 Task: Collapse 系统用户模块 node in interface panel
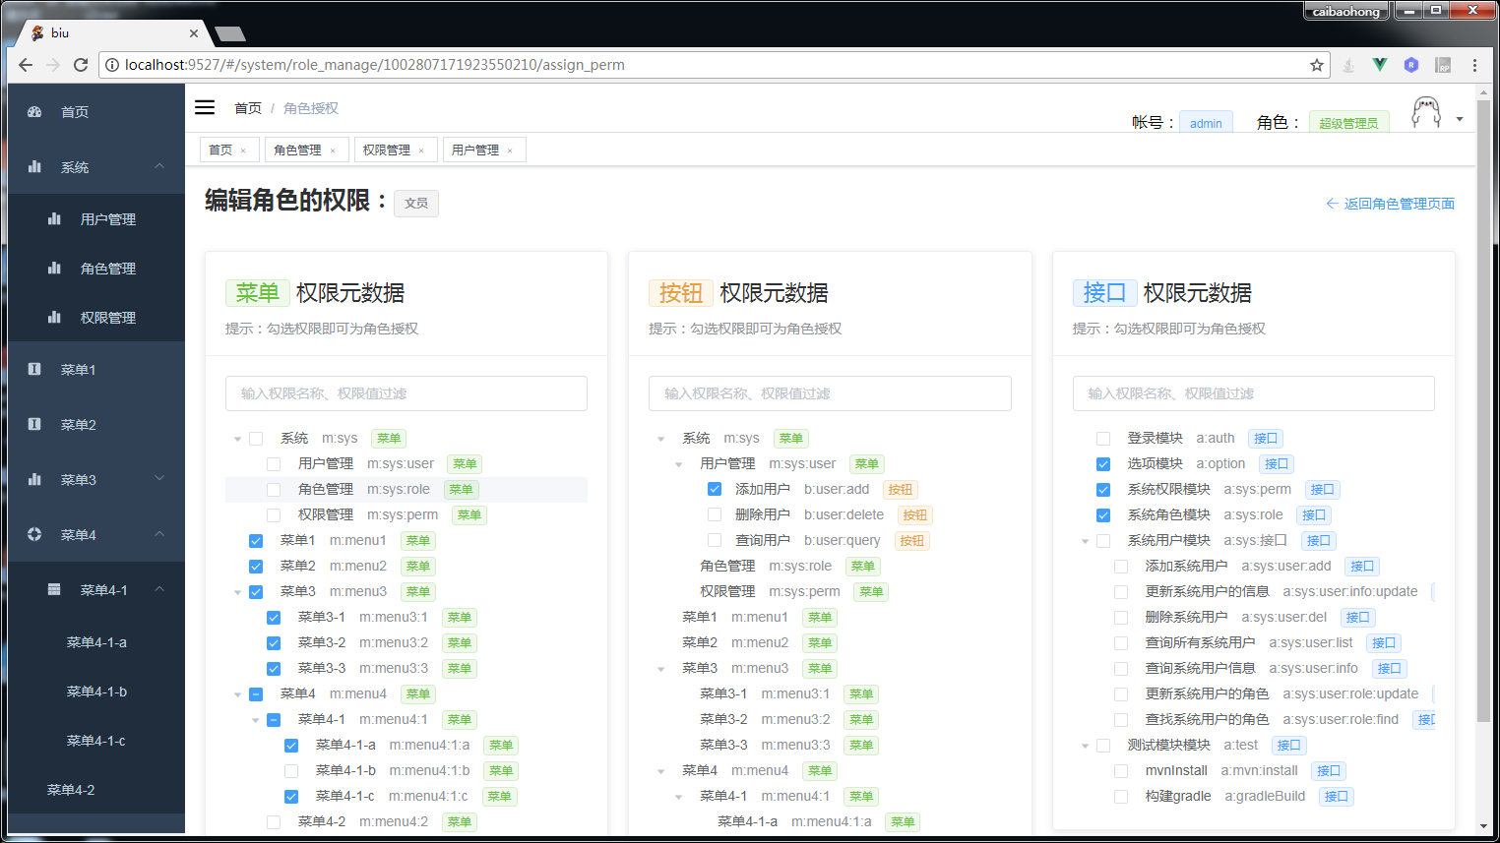coord(1085,541)
